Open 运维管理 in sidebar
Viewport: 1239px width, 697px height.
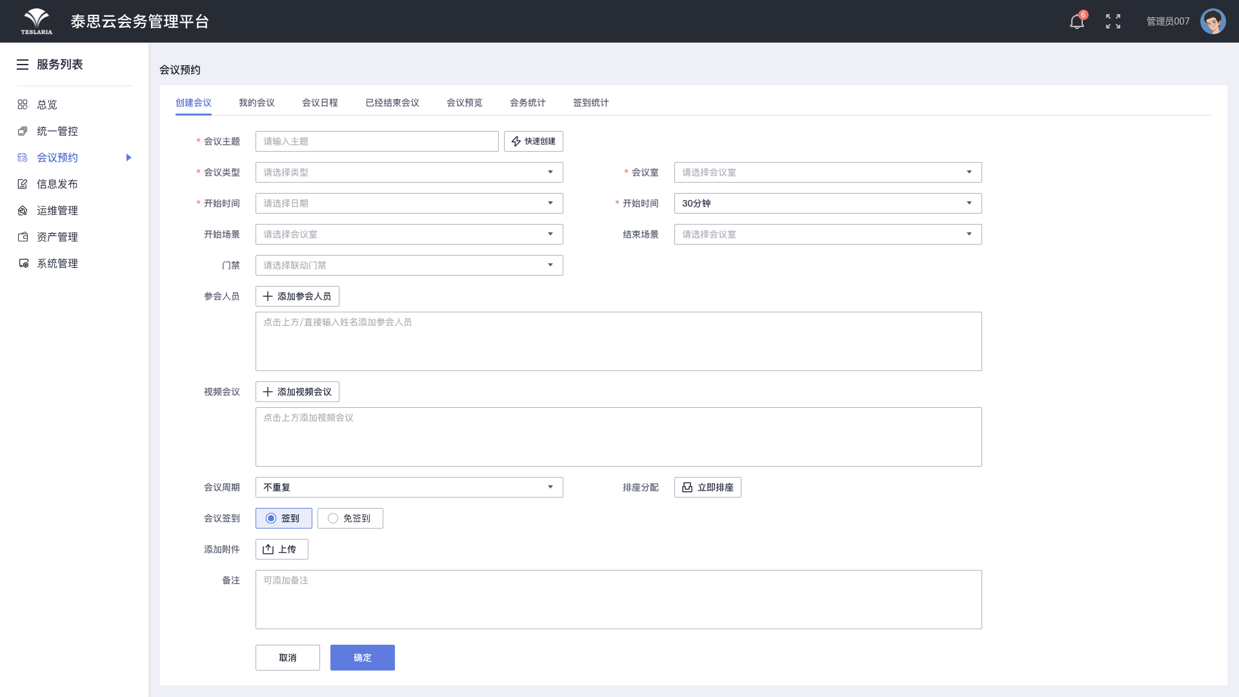point(57,210)
